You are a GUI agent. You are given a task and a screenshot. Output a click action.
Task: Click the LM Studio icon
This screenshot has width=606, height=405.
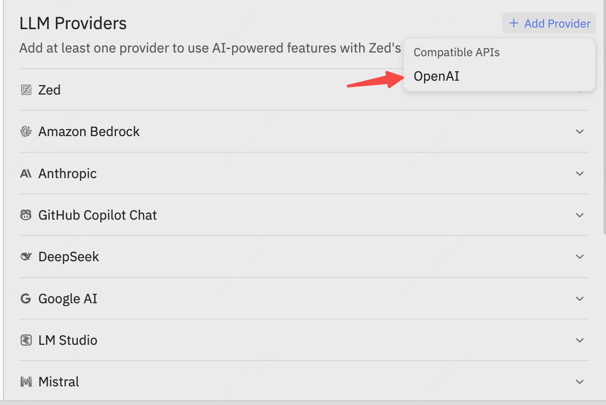[26, 340]
